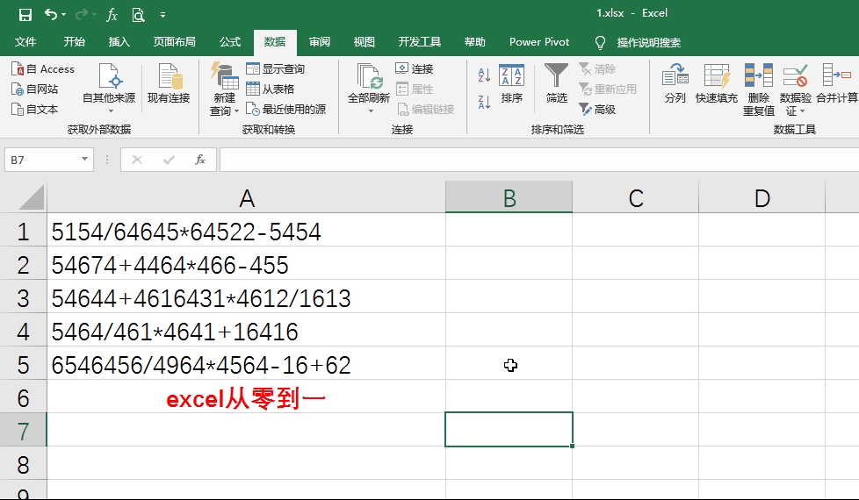Click the 连接 button in connections group

coord(415,69)
